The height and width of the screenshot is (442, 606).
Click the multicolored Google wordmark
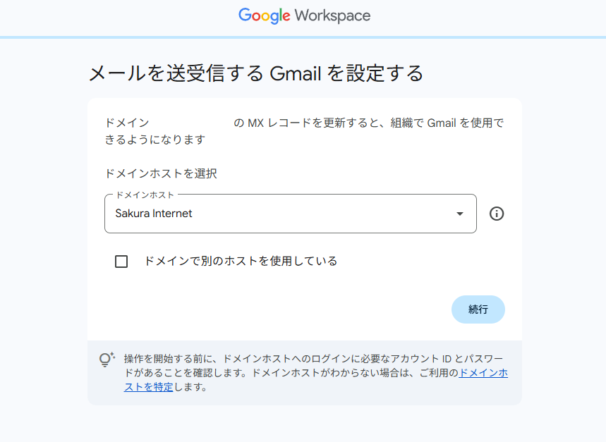264,16
